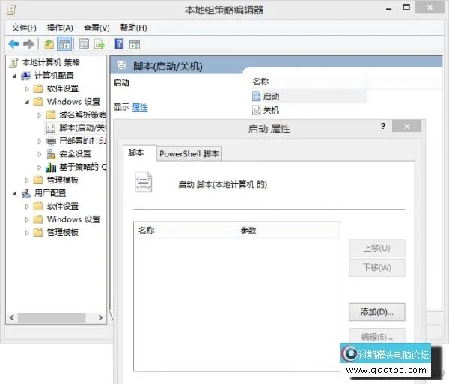Viewport: 449px width, 384px height.
Task: Open the 文件(F) menu
Action: [24, 28]
